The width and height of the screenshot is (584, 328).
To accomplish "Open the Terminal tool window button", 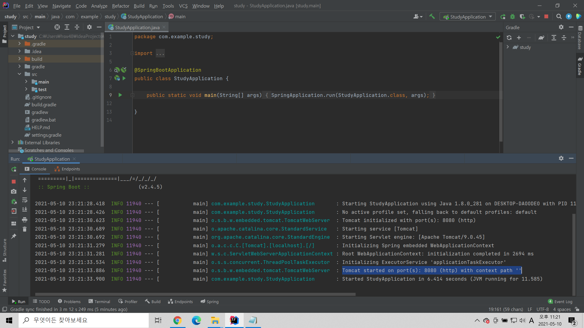I will [99, 302].
